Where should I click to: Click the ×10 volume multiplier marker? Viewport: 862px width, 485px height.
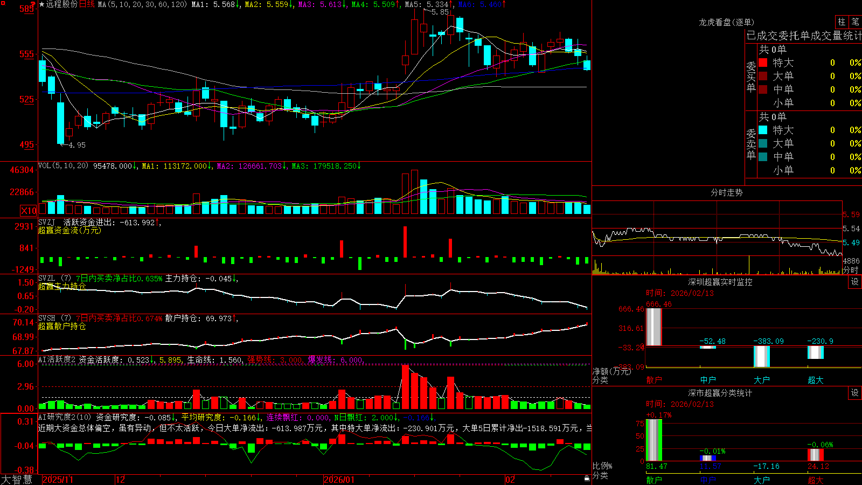click(x=29, y=211)
